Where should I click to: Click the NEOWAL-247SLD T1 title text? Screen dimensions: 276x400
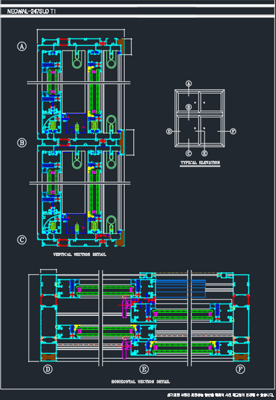[31, 11]
